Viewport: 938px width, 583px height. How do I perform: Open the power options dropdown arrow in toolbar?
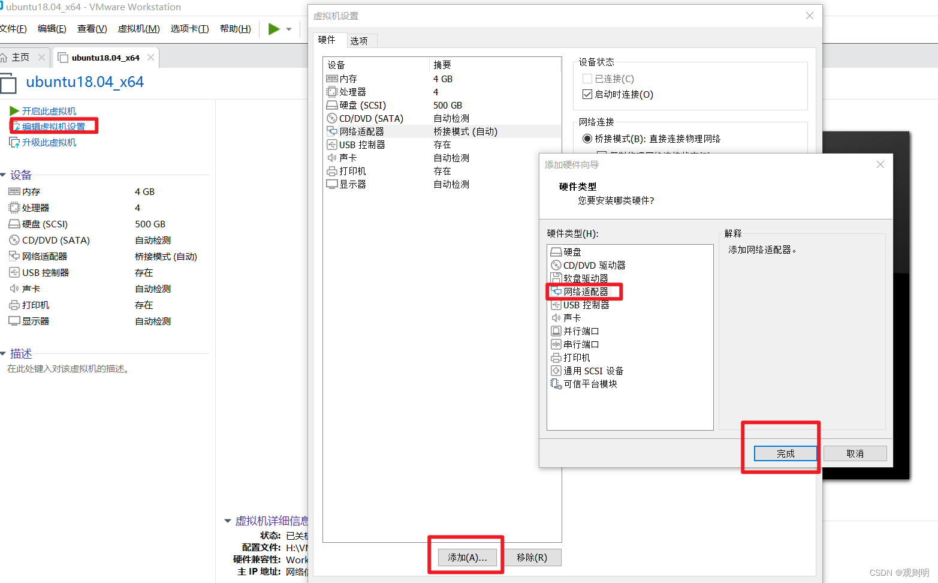(289, 29)
